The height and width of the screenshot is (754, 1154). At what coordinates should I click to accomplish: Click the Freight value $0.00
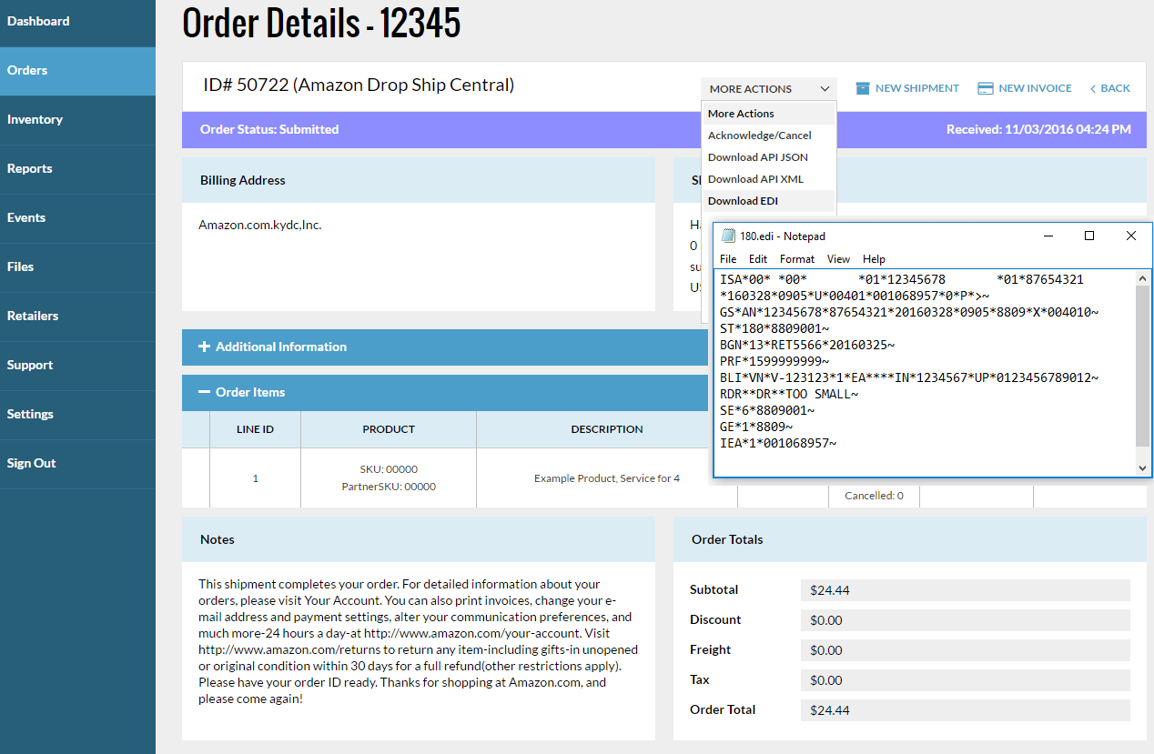966,650
